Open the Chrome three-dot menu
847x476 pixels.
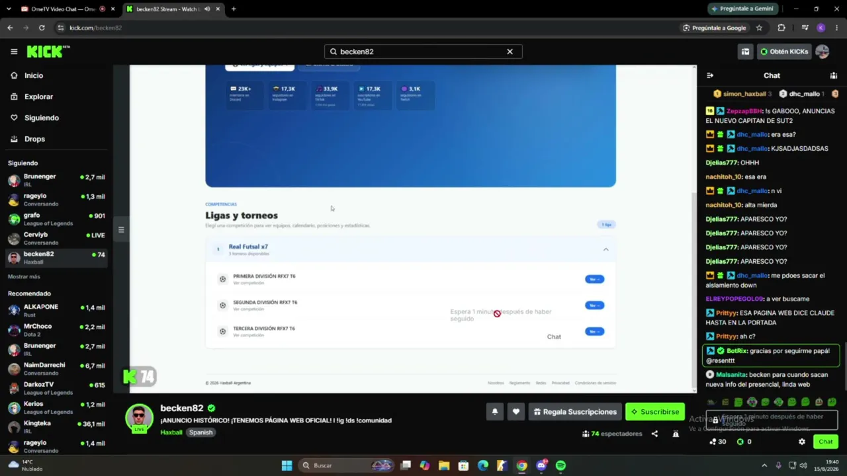(x=837, y=28)
